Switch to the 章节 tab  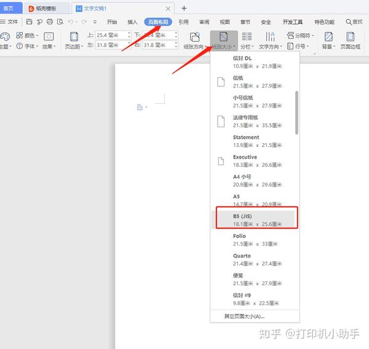[x=245, y=22]
